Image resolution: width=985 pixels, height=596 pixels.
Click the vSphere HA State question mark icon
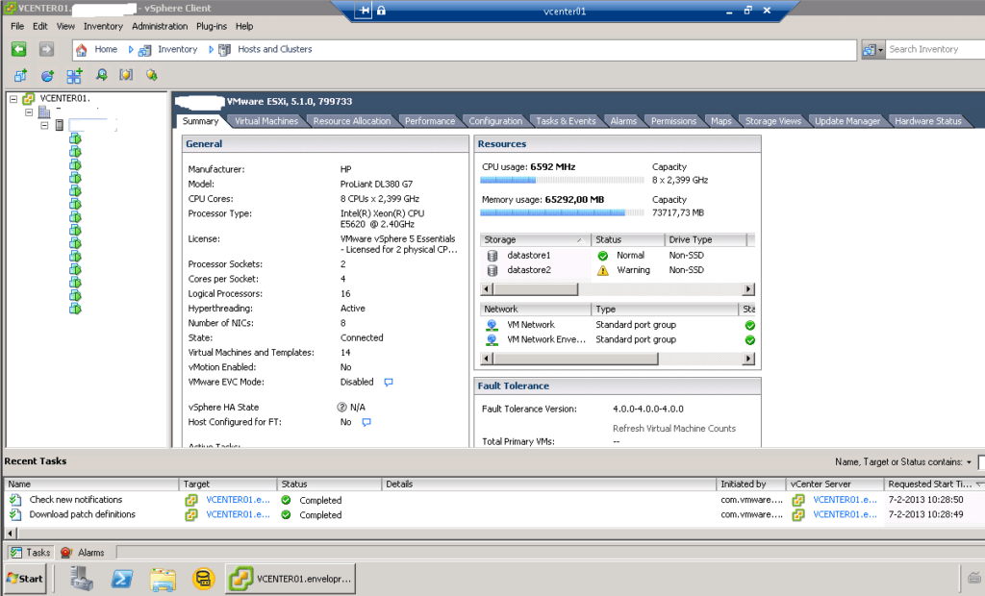coord(341,407)
